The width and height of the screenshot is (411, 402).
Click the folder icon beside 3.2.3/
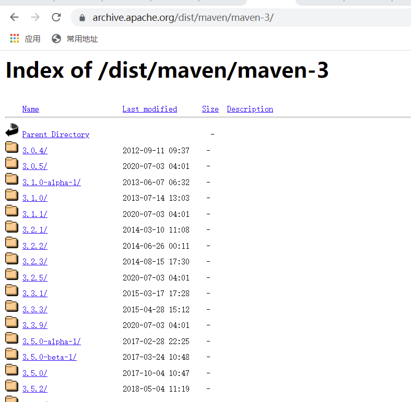click(x=12, y=258)
